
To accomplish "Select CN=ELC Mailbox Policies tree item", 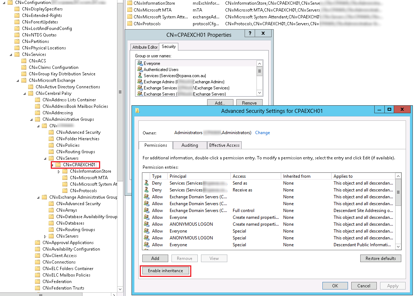I will pyautogui.click(x=66, y=275).
